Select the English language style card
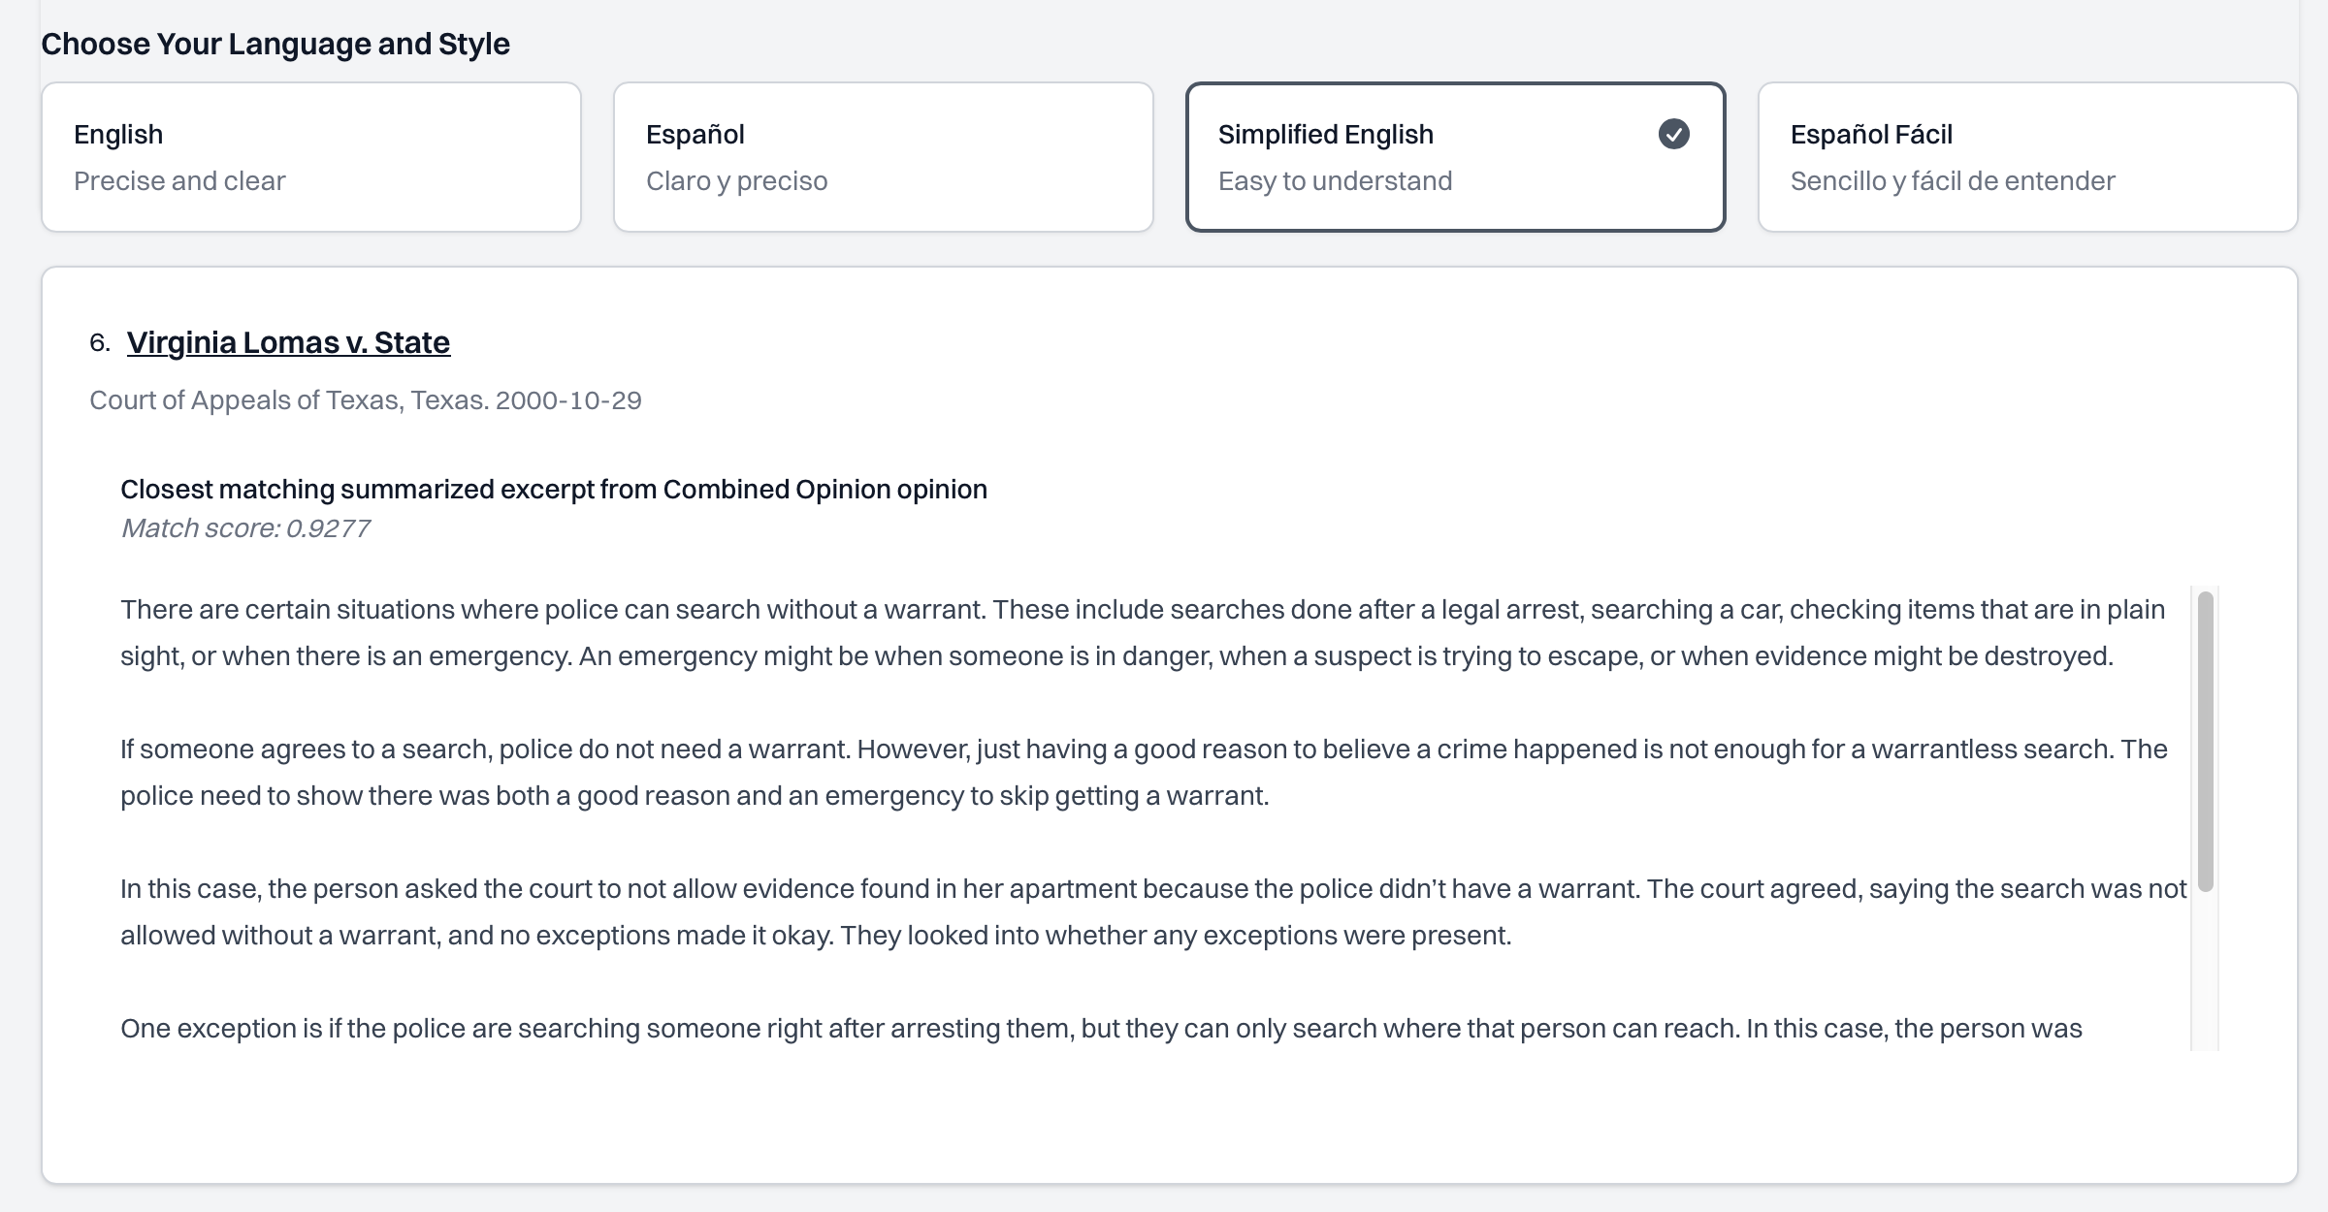The image size is (2328, 1212). click(311, 157)
